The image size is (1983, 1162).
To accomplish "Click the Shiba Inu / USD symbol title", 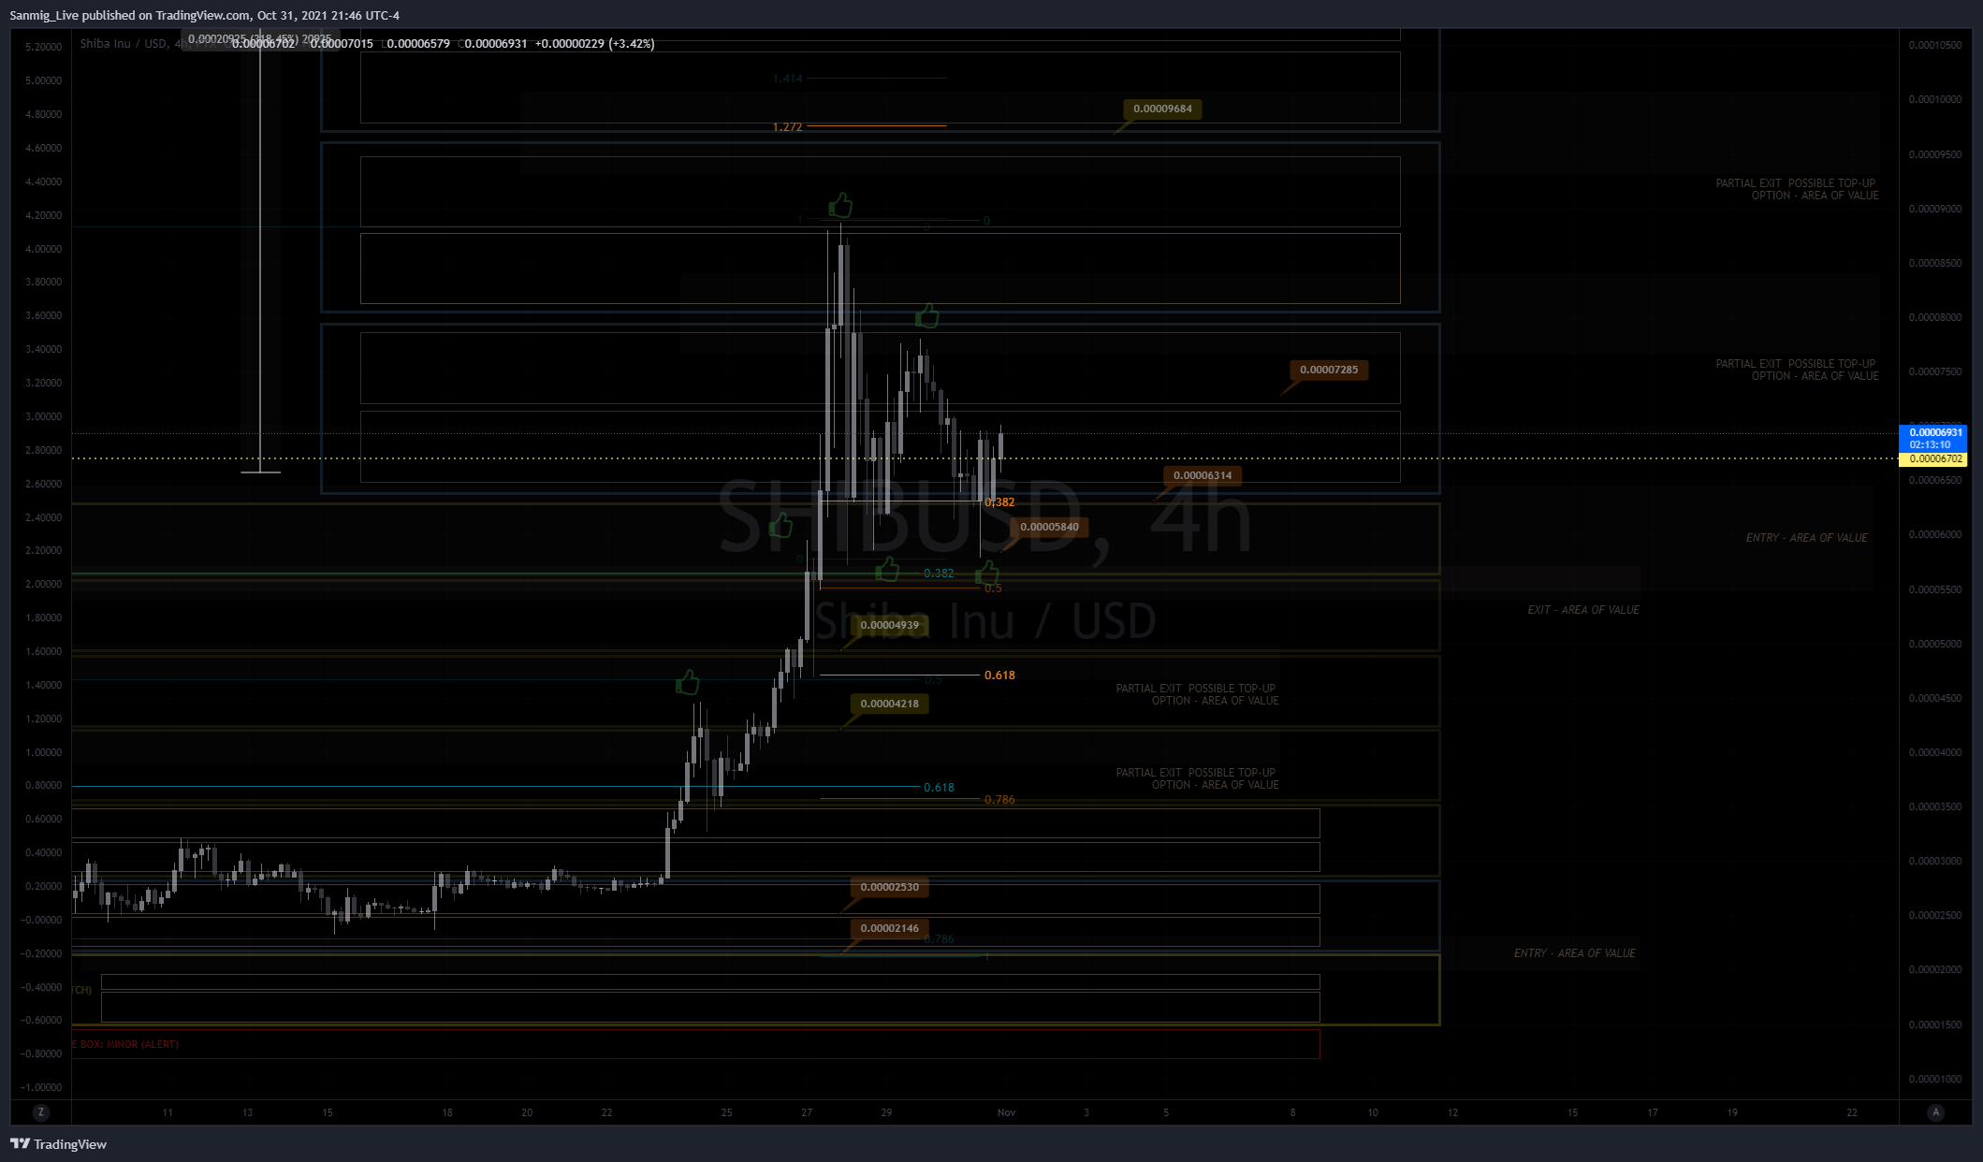I will pos(123,44).
